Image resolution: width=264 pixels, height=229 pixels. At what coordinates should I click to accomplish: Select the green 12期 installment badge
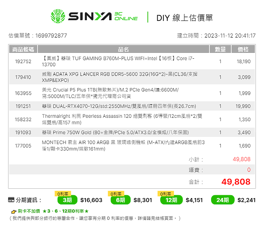[x=171, y=200]
